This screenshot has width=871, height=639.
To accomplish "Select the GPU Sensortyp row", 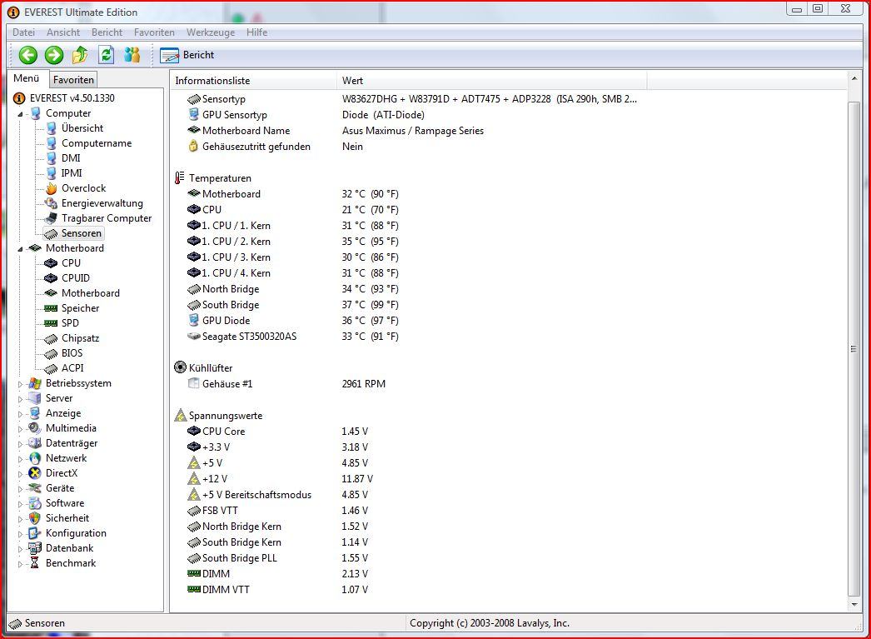I will 306,115.
